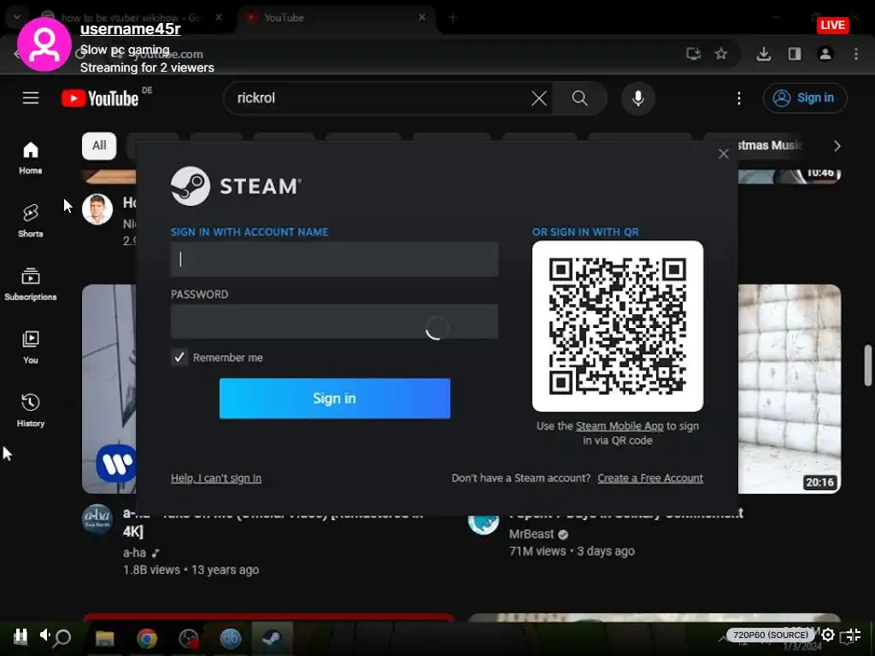Open a new browser tab
The width and height of the screenshot is (875, 656).
pyautogui.click(x=452, y=18)
